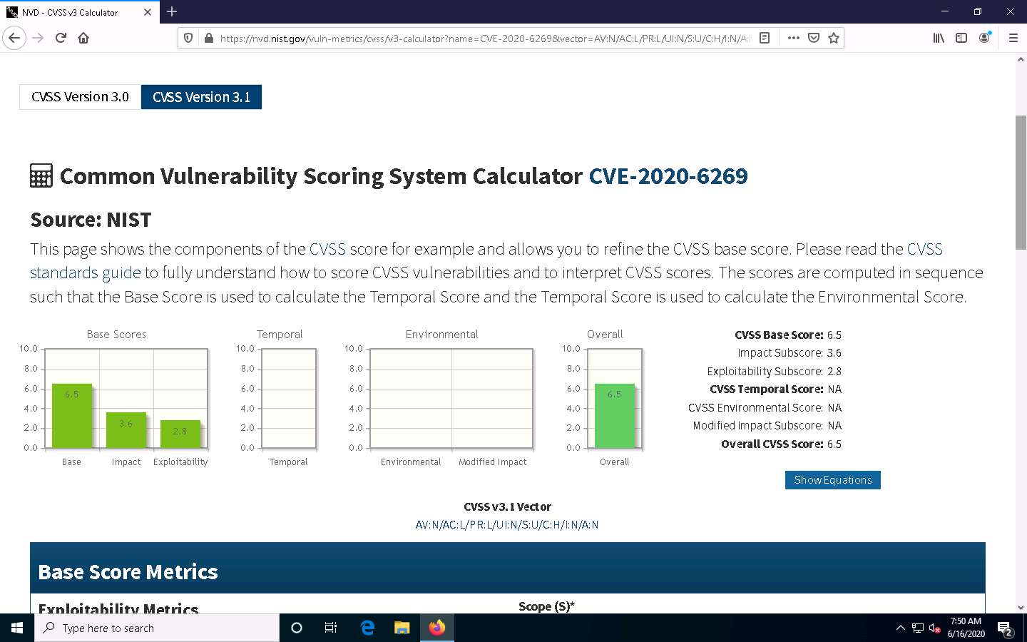
Task: Click the calculator icon beside the page title
Action: pos(41,175)
